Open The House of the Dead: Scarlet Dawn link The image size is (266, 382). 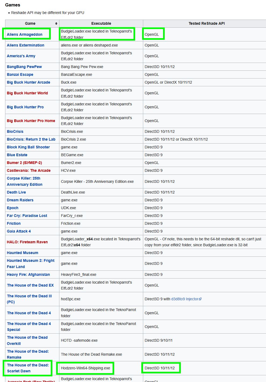point(28,368)
